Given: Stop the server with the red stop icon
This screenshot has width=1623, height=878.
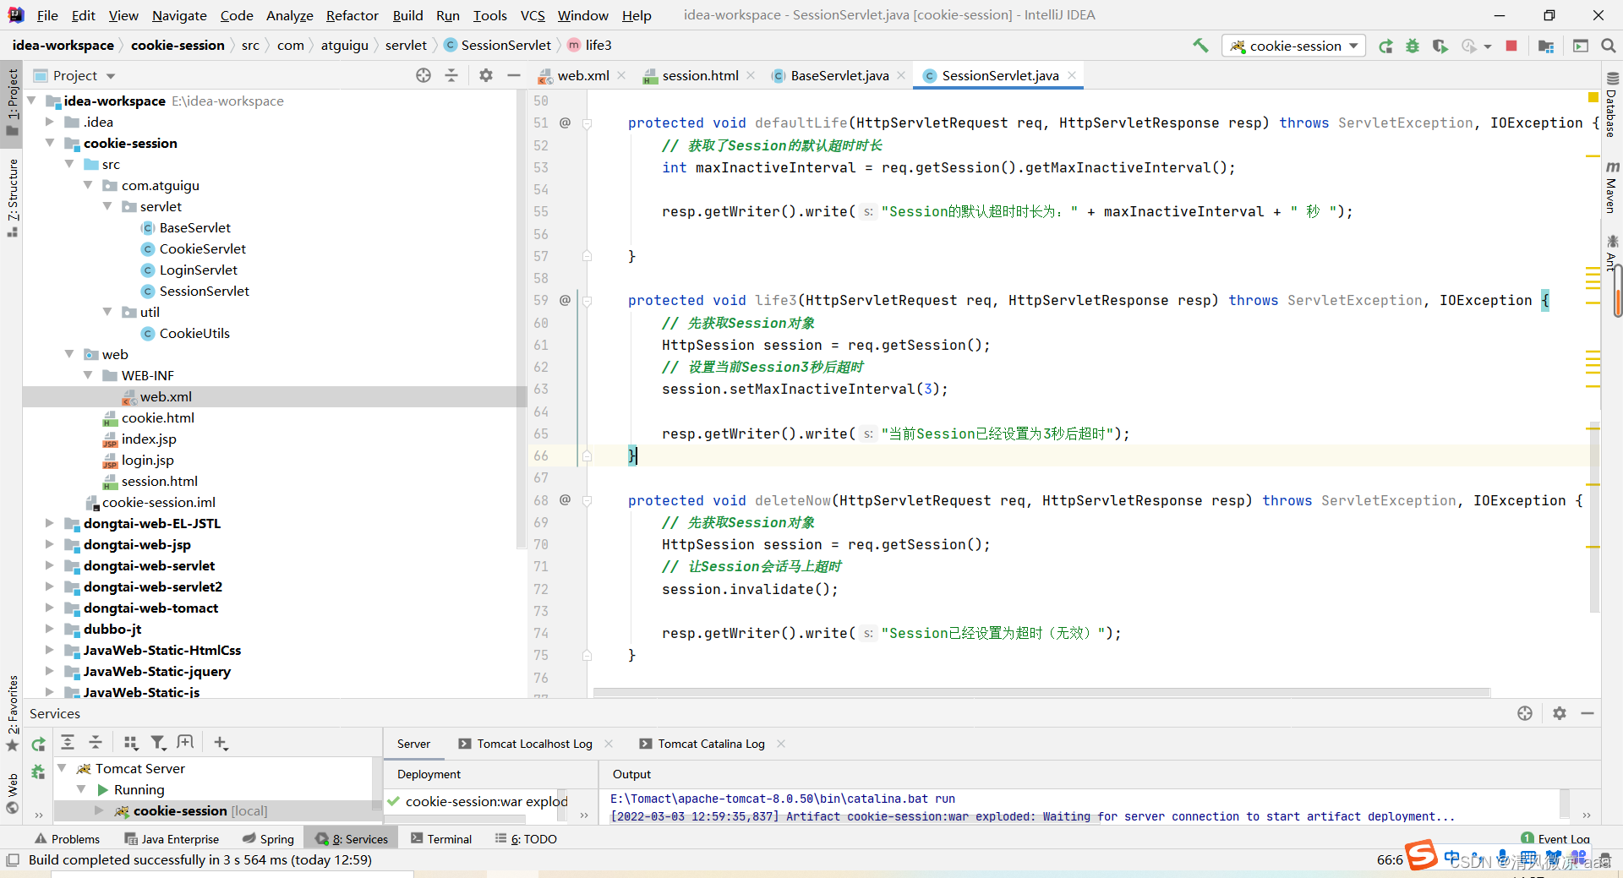Looking at the screenshot, I should [x=1511, y=46].
